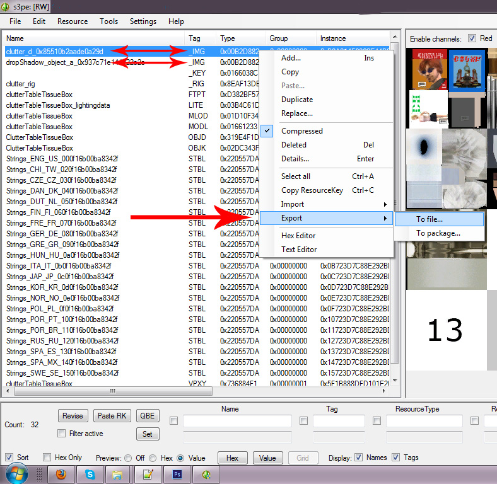Open the Notepad icon in taskbar
The height and width of the screenshot is (484, 497).
pyautogui.click(x=148, y=475)
